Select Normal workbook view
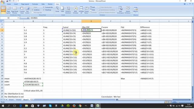Viewport: 194px width, 109px height. (3, 10)
